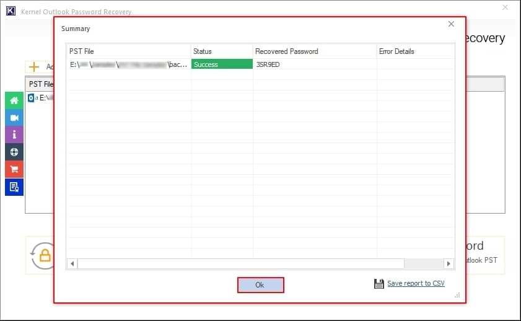Screen dimensions: 521x321
Task: Sort by Error Details column header
Action: click(x=415, y=51)
